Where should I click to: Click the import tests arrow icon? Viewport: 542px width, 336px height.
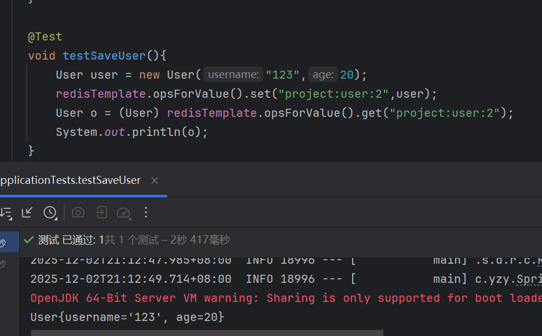pos(101,212)
